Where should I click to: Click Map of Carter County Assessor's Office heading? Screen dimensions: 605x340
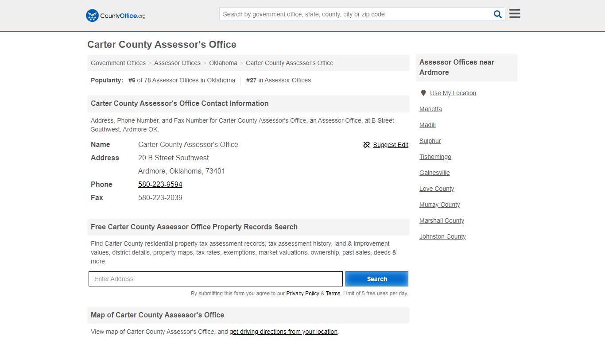coord(157,315)
